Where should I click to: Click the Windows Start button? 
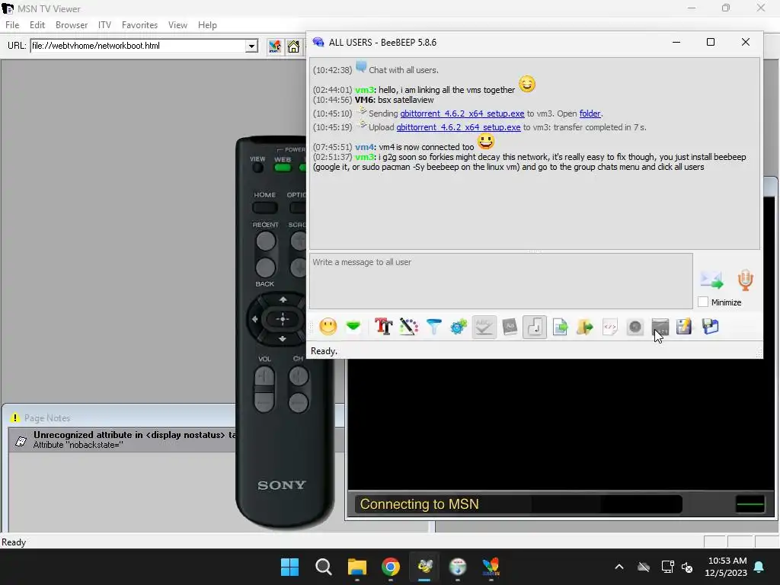pyautogui.click(x=290, y=567)
